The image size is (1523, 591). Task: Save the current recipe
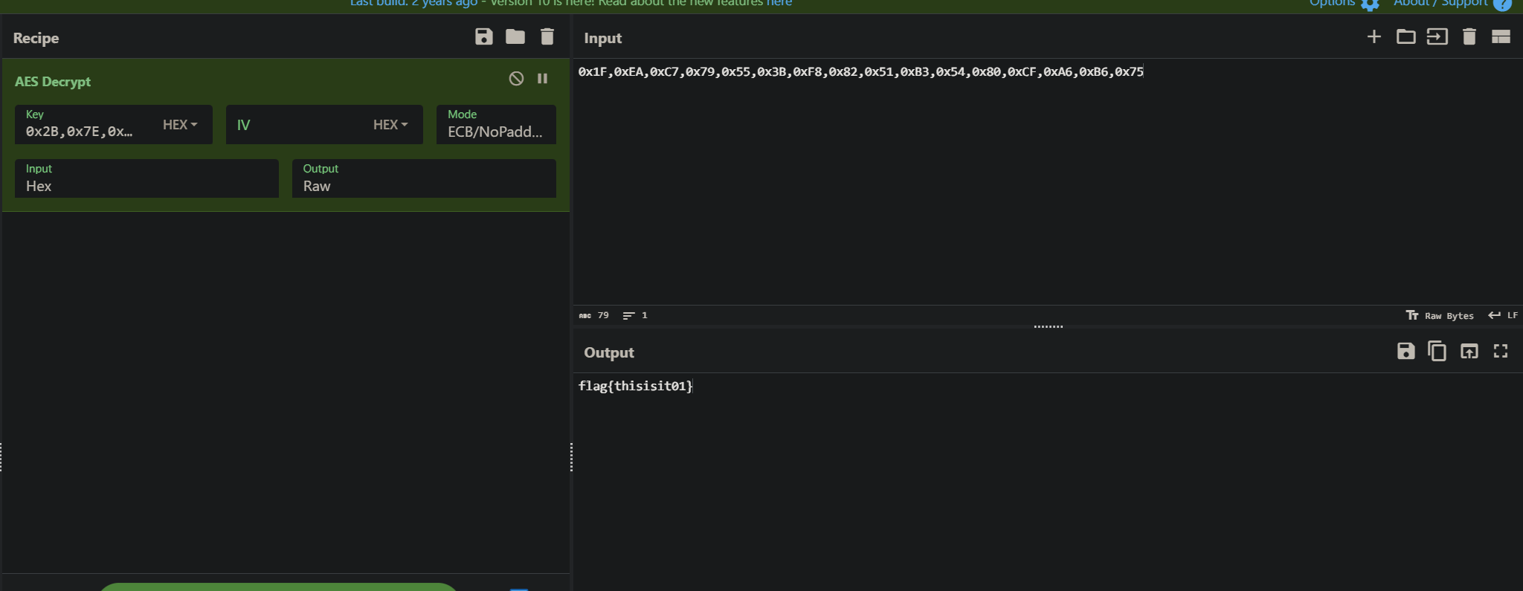click(484, 36)
